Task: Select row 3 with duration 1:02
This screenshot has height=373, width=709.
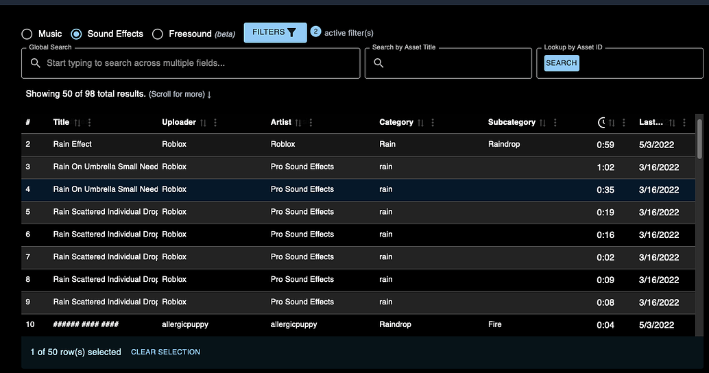Action: pos(358,167)
